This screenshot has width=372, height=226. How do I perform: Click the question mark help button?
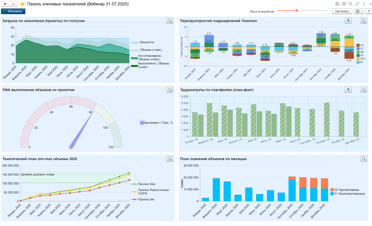pyautogui.click(x=369, y=11)
